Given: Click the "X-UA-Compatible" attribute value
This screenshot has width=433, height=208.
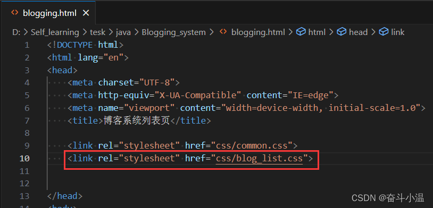Looking at the screenshot, I should [x=198, y=95].
